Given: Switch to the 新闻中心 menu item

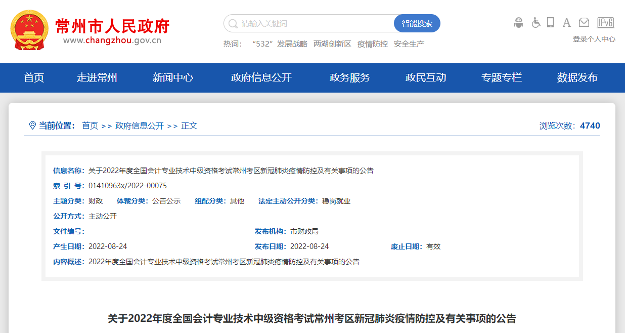Looking at the screenshot, I should click(x=172, y=77).
